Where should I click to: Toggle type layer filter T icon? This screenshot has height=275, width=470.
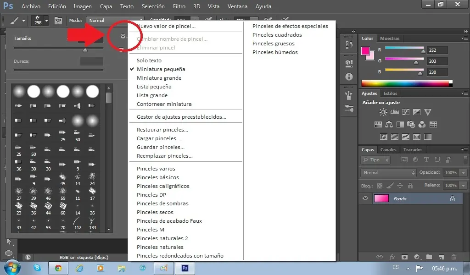[x=426, y=160]
